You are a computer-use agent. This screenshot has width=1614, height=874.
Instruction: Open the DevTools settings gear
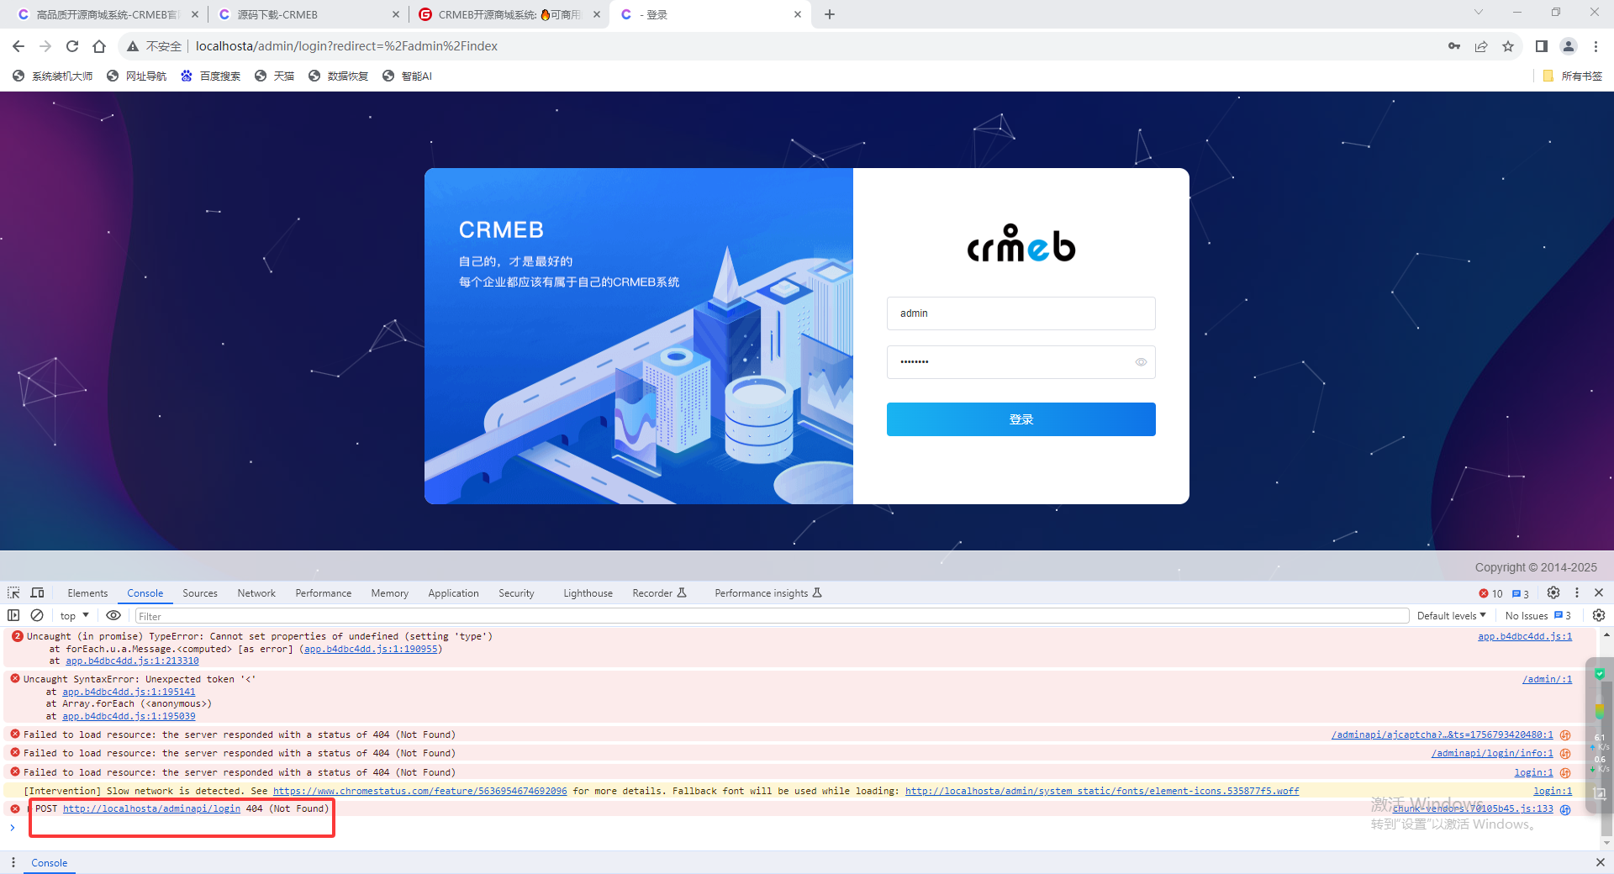coord(1553,592)
